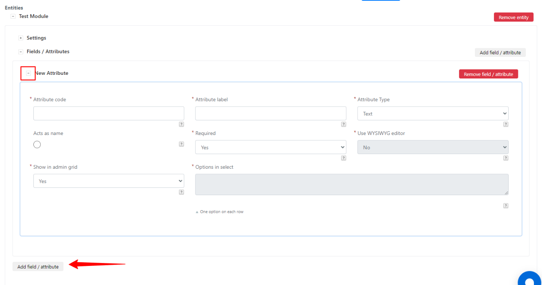This screenshot has height=285, width=542.
Task: Click the Options in select textarea
Action: [352, 185]
